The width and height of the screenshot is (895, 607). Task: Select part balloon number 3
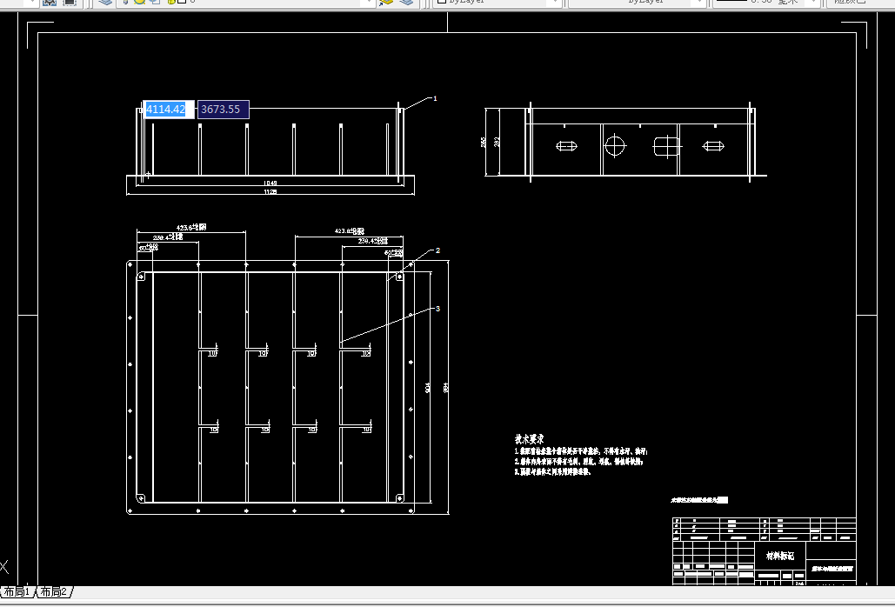coord(437,309)
